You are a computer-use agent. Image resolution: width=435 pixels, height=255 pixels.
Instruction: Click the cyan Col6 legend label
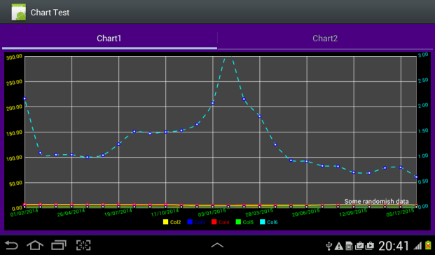point(272,222)
